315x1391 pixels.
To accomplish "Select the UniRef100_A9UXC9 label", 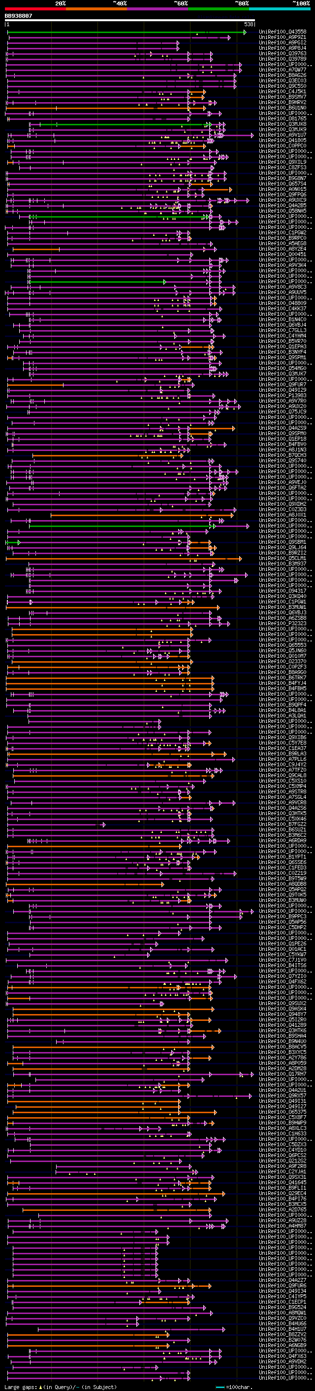I will point(283,200).
